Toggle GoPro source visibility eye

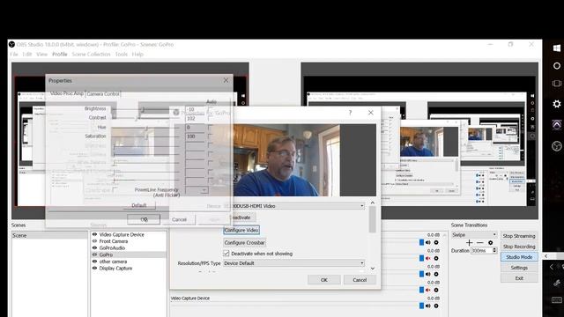[x=94, y=254]
